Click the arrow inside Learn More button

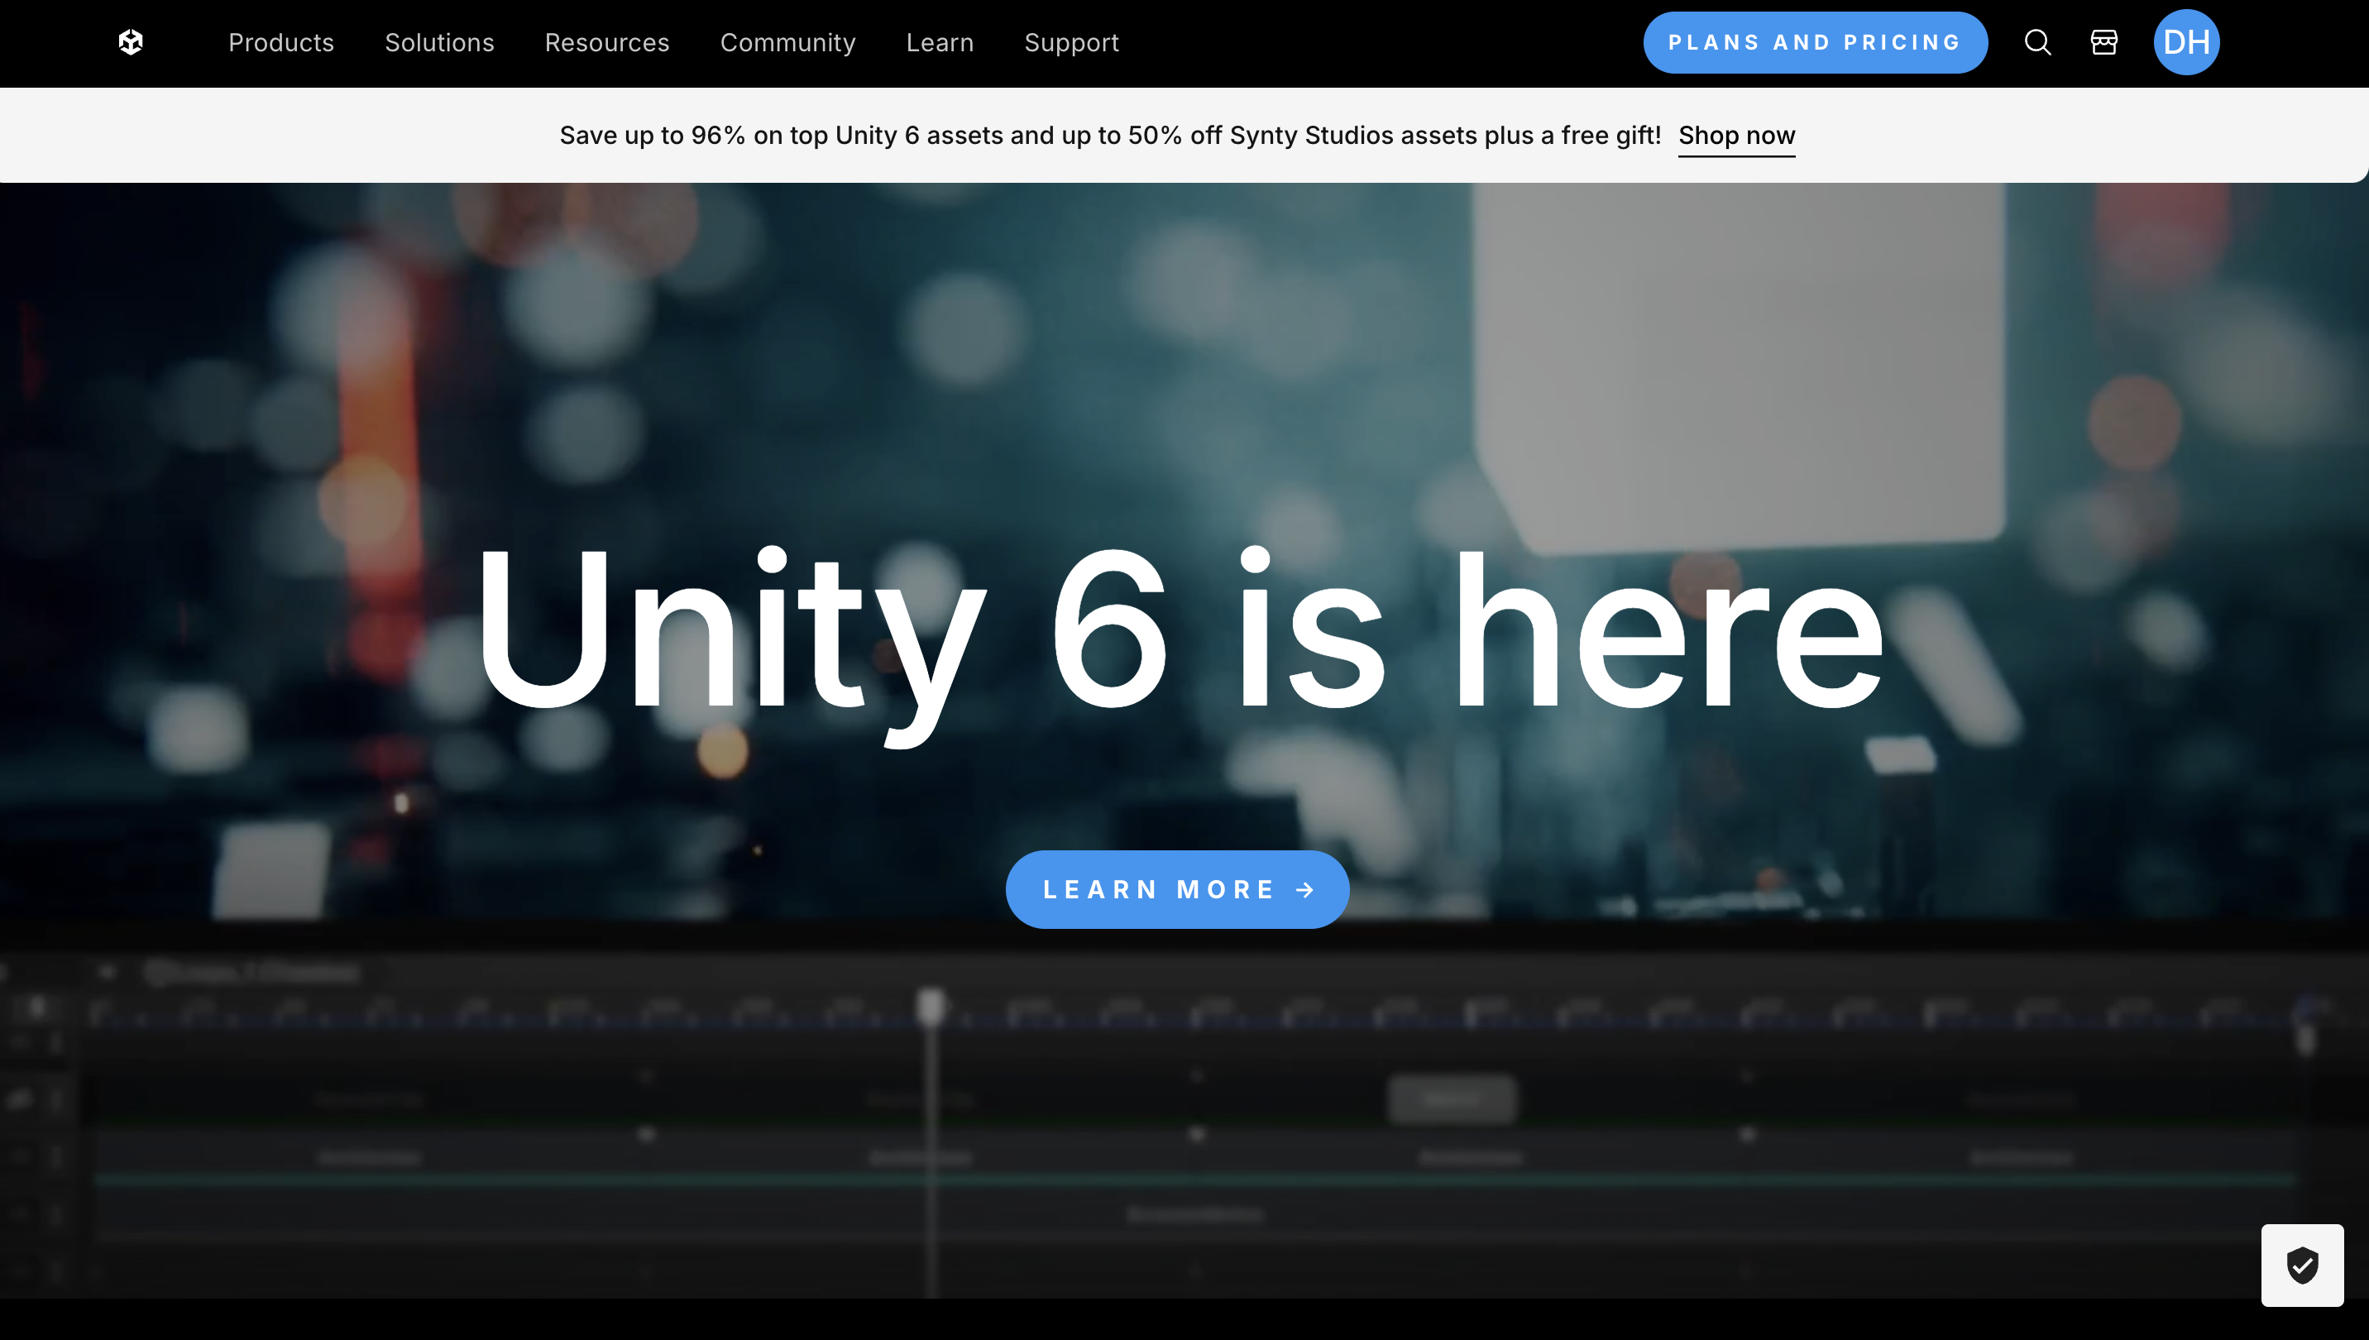pos(1305,890)
